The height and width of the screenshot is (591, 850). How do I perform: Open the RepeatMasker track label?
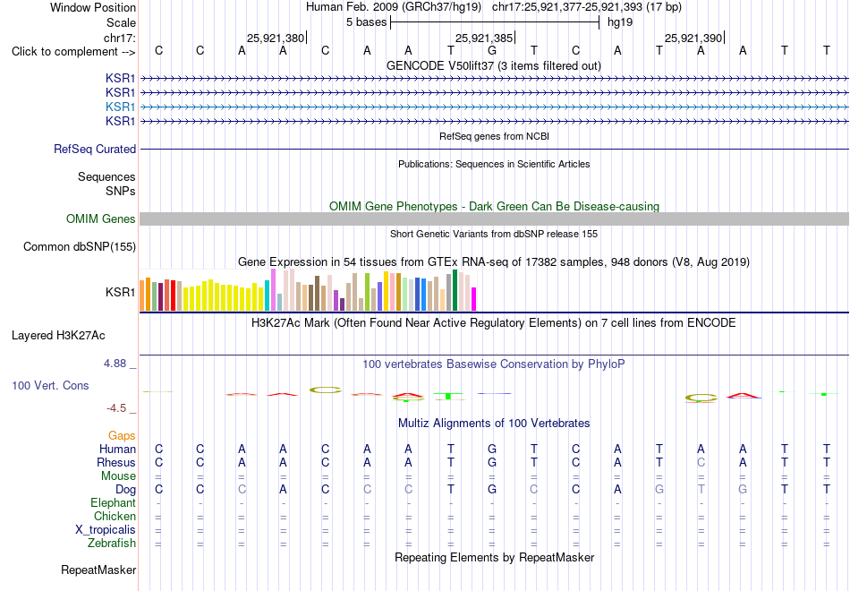[98, 570]
